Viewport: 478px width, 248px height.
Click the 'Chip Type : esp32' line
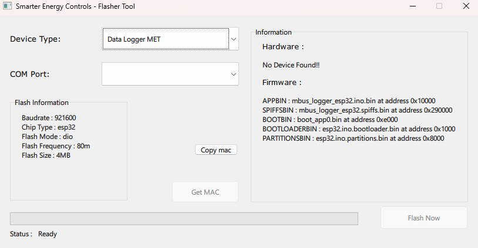pyautogui.click(x=49, y=127)
